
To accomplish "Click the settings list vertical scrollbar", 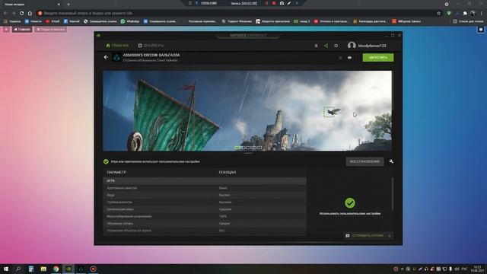I will (x=393, y=194).
